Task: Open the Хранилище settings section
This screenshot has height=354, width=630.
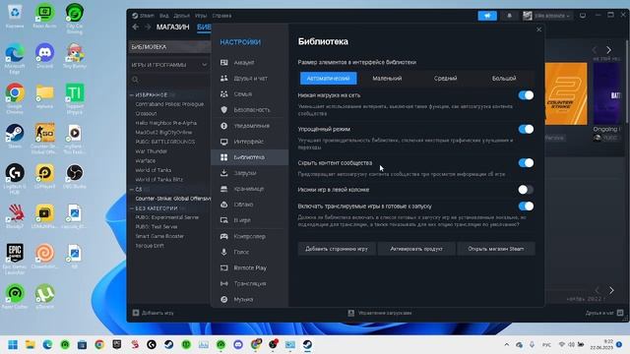Action: [249, 189]
